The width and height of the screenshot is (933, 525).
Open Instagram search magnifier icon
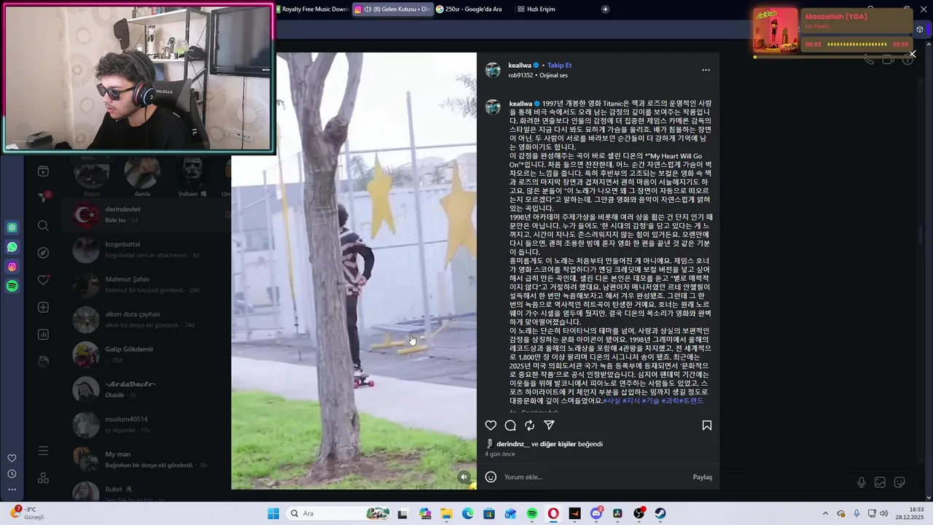click(43, 226)
